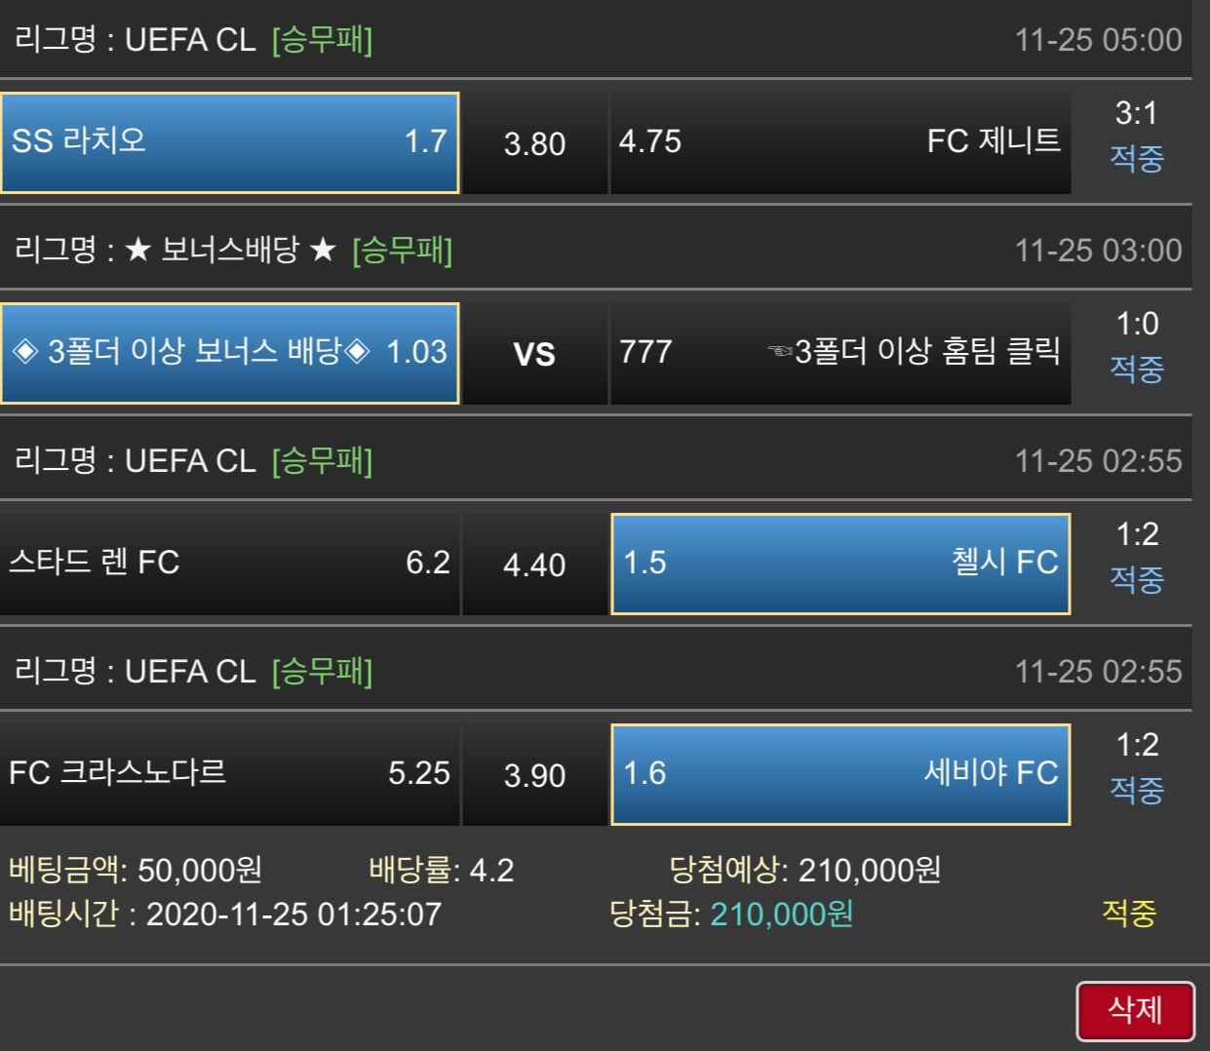Image resolution: width=1210 pixels, height=1051 pixels.
Task: Pick FC 제니트 away win at 4.75
Action: [839, 142]
